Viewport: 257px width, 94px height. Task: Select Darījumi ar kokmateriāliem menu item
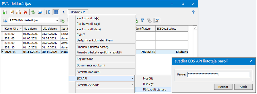[x=95, y=40]
